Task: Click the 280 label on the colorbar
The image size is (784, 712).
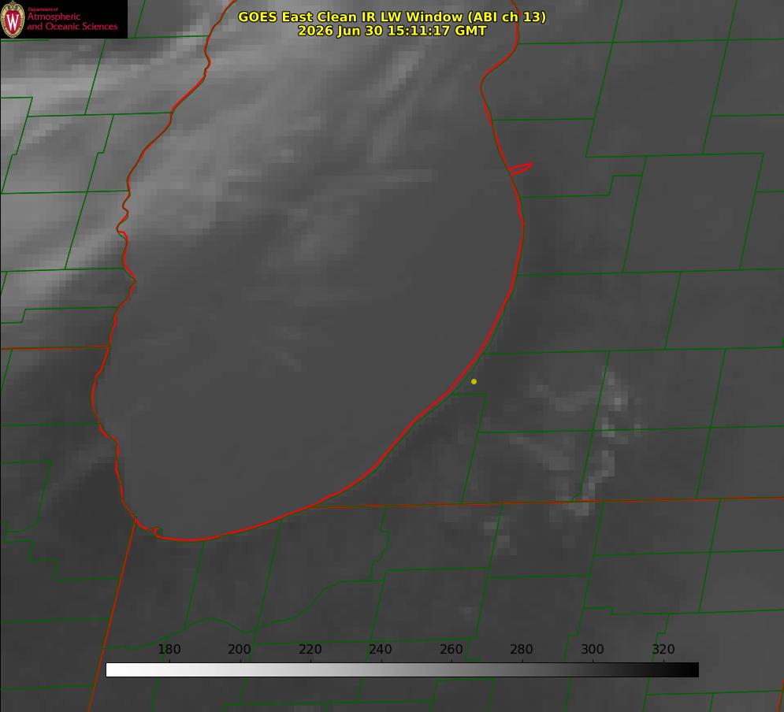Action: coord(522,649)
